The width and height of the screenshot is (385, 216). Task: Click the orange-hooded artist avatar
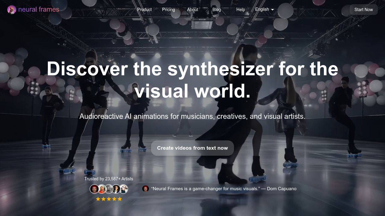102,189
